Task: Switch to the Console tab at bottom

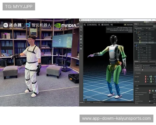Action: click(x=81, y=102)
